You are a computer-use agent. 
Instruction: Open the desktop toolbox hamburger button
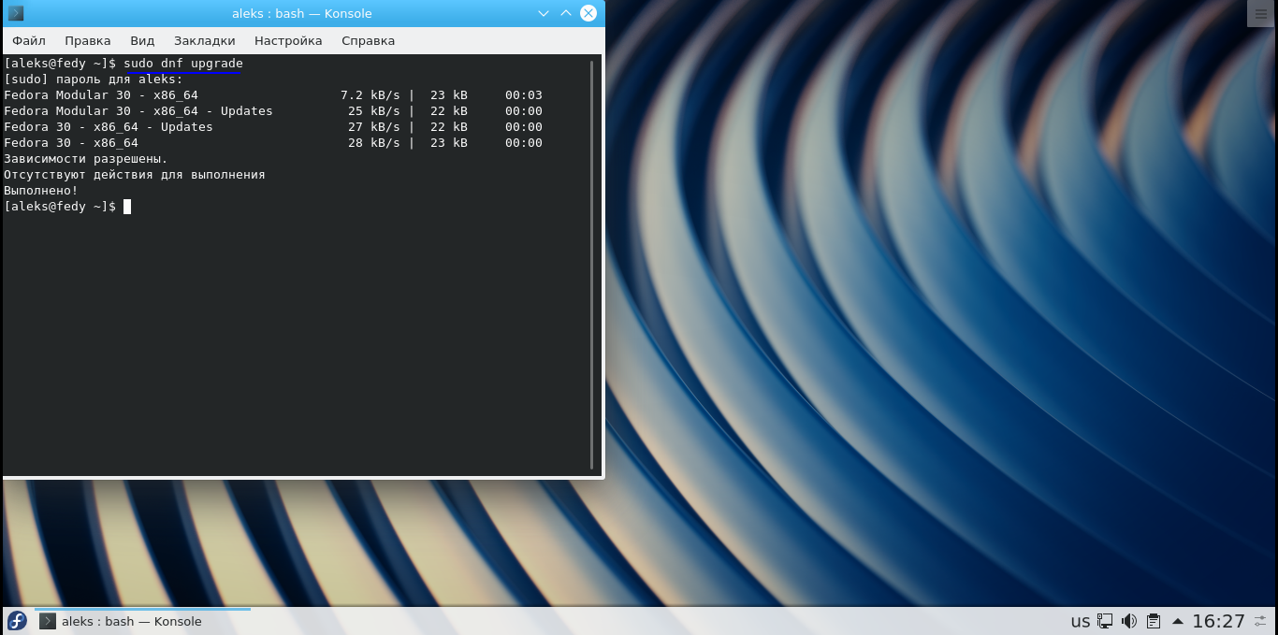point(1261,14)
